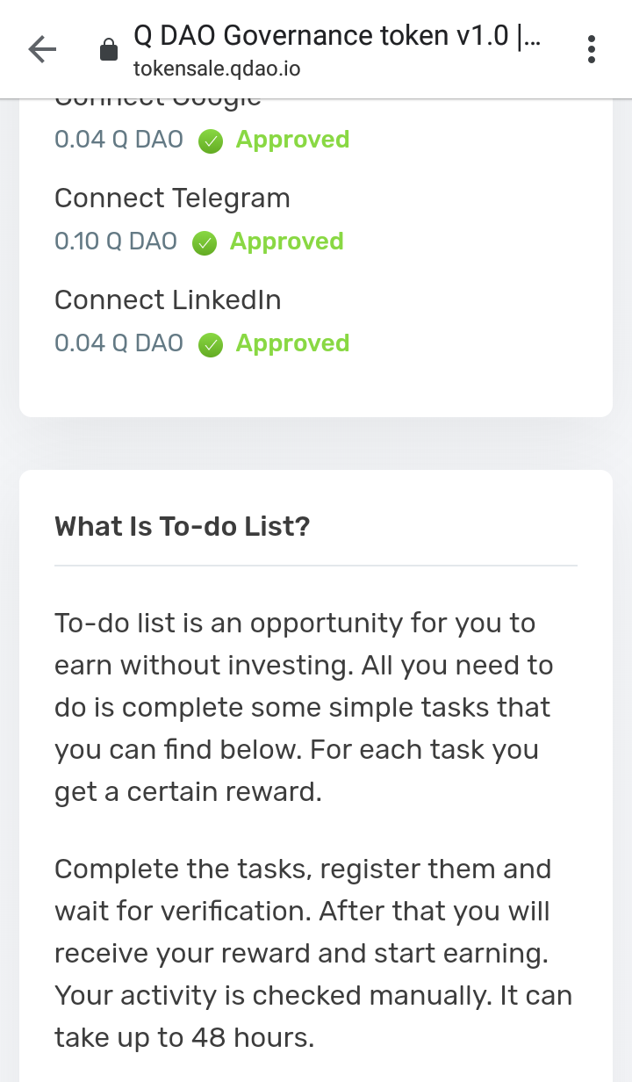This screenshot has width=632, height=1082.
Task: Click green checkmark beside Connect LinkedIn
Action: click(x=211, y=344)
